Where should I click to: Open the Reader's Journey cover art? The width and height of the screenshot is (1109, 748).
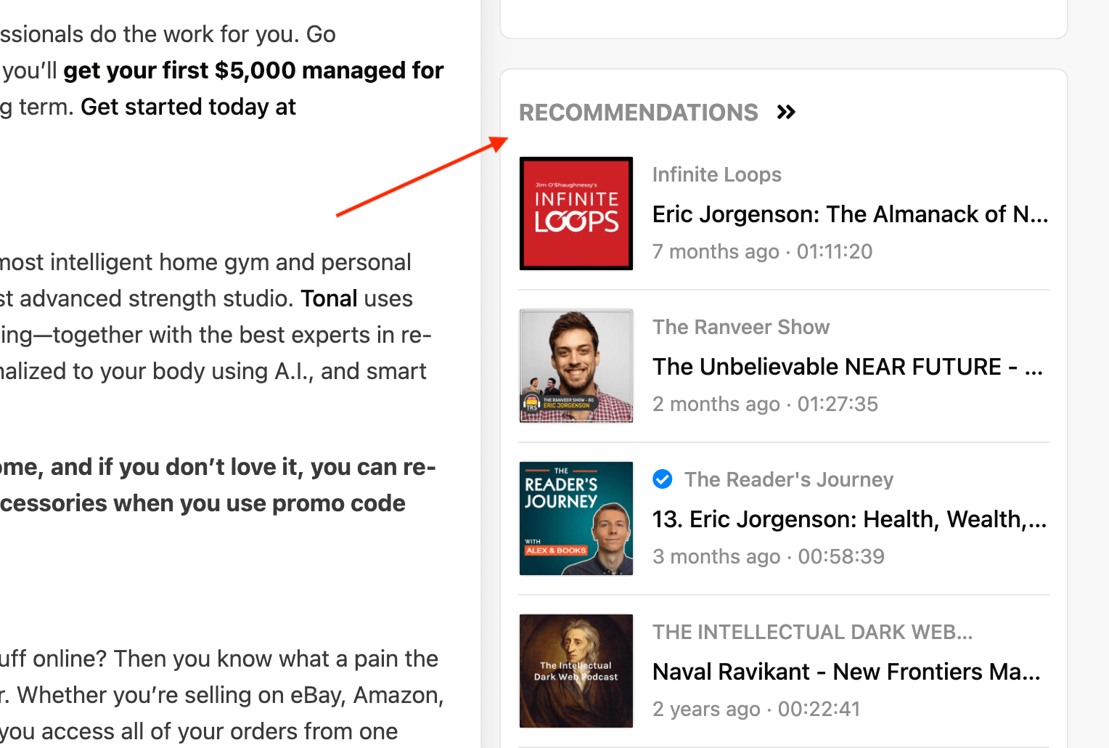click(x=576, y=519)
